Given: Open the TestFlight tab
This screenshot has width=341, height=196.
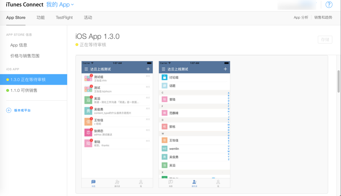Looking at the screenshot, I should [x=64, y=17].
